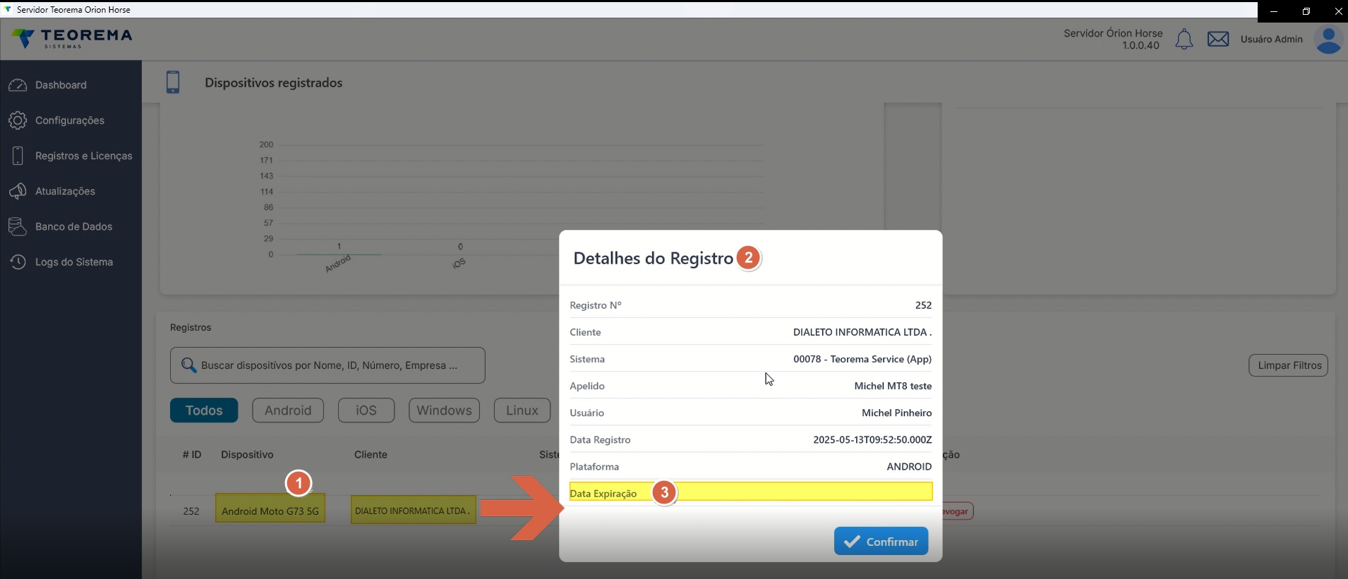Viewport: 1348px width, 579px height.
Task: Click the search magnifier icon
Action: 188,365
